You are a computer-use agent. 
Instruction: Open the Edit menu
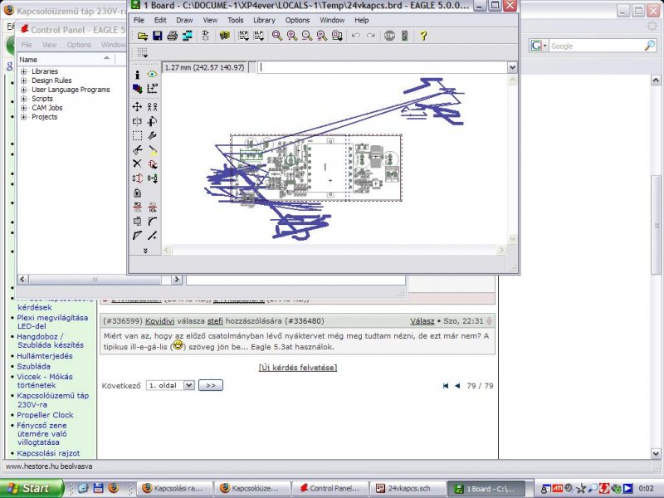160,20
